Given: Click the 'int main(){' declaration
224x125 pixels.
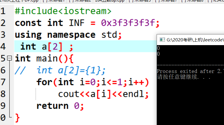Looking at the screenshot, I should coord(44,58).
